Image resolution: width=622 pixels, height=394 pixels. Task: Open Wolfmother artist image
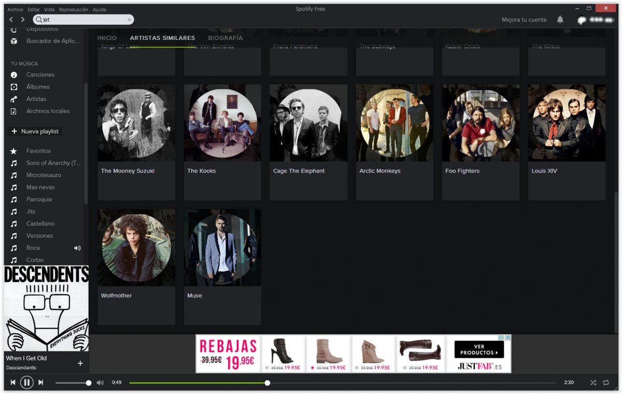coord(136,247)
